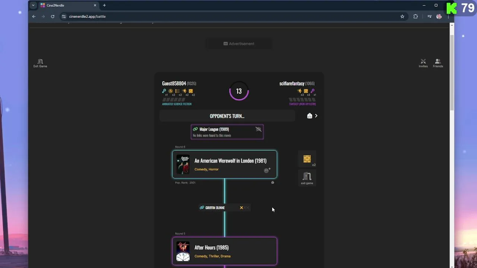The width and height of the screenshot is (477, 268).
Task: Click the FANTASY (NON-HP/LOTR) win condition label
Action: [x=303, y=104]
